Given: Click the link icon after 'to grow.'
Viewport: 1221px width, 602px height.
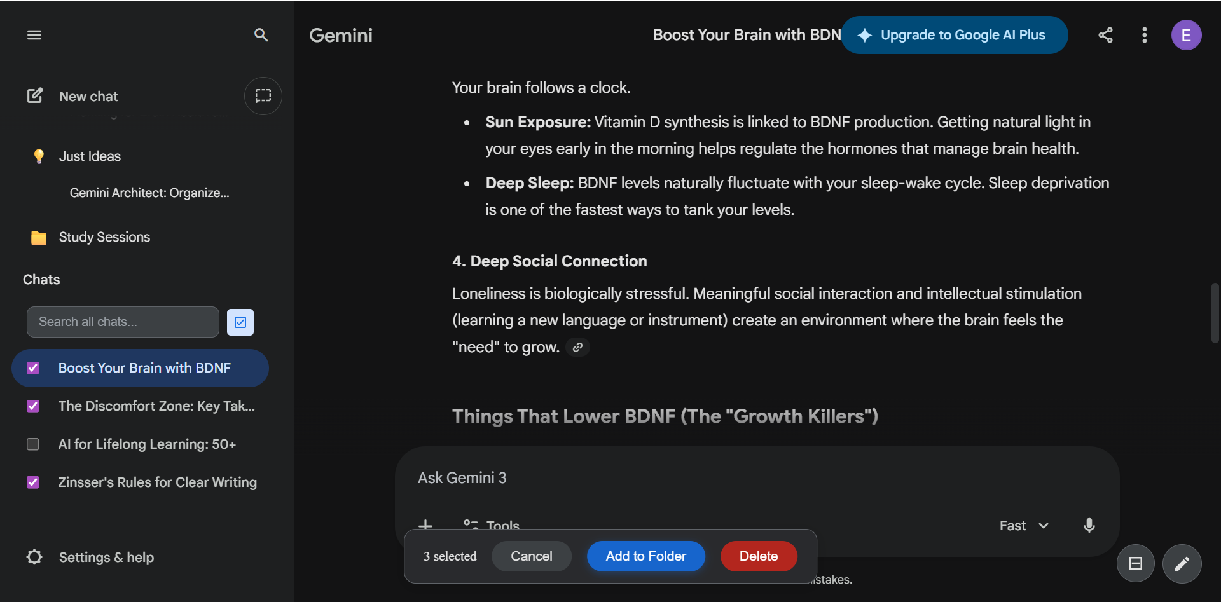Looking at the screenshot, I should coord(577,347).
